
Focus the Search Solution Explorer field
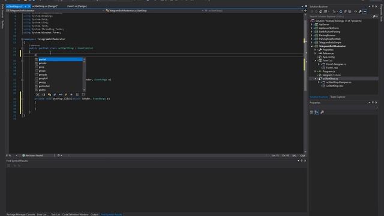point(340,16)
